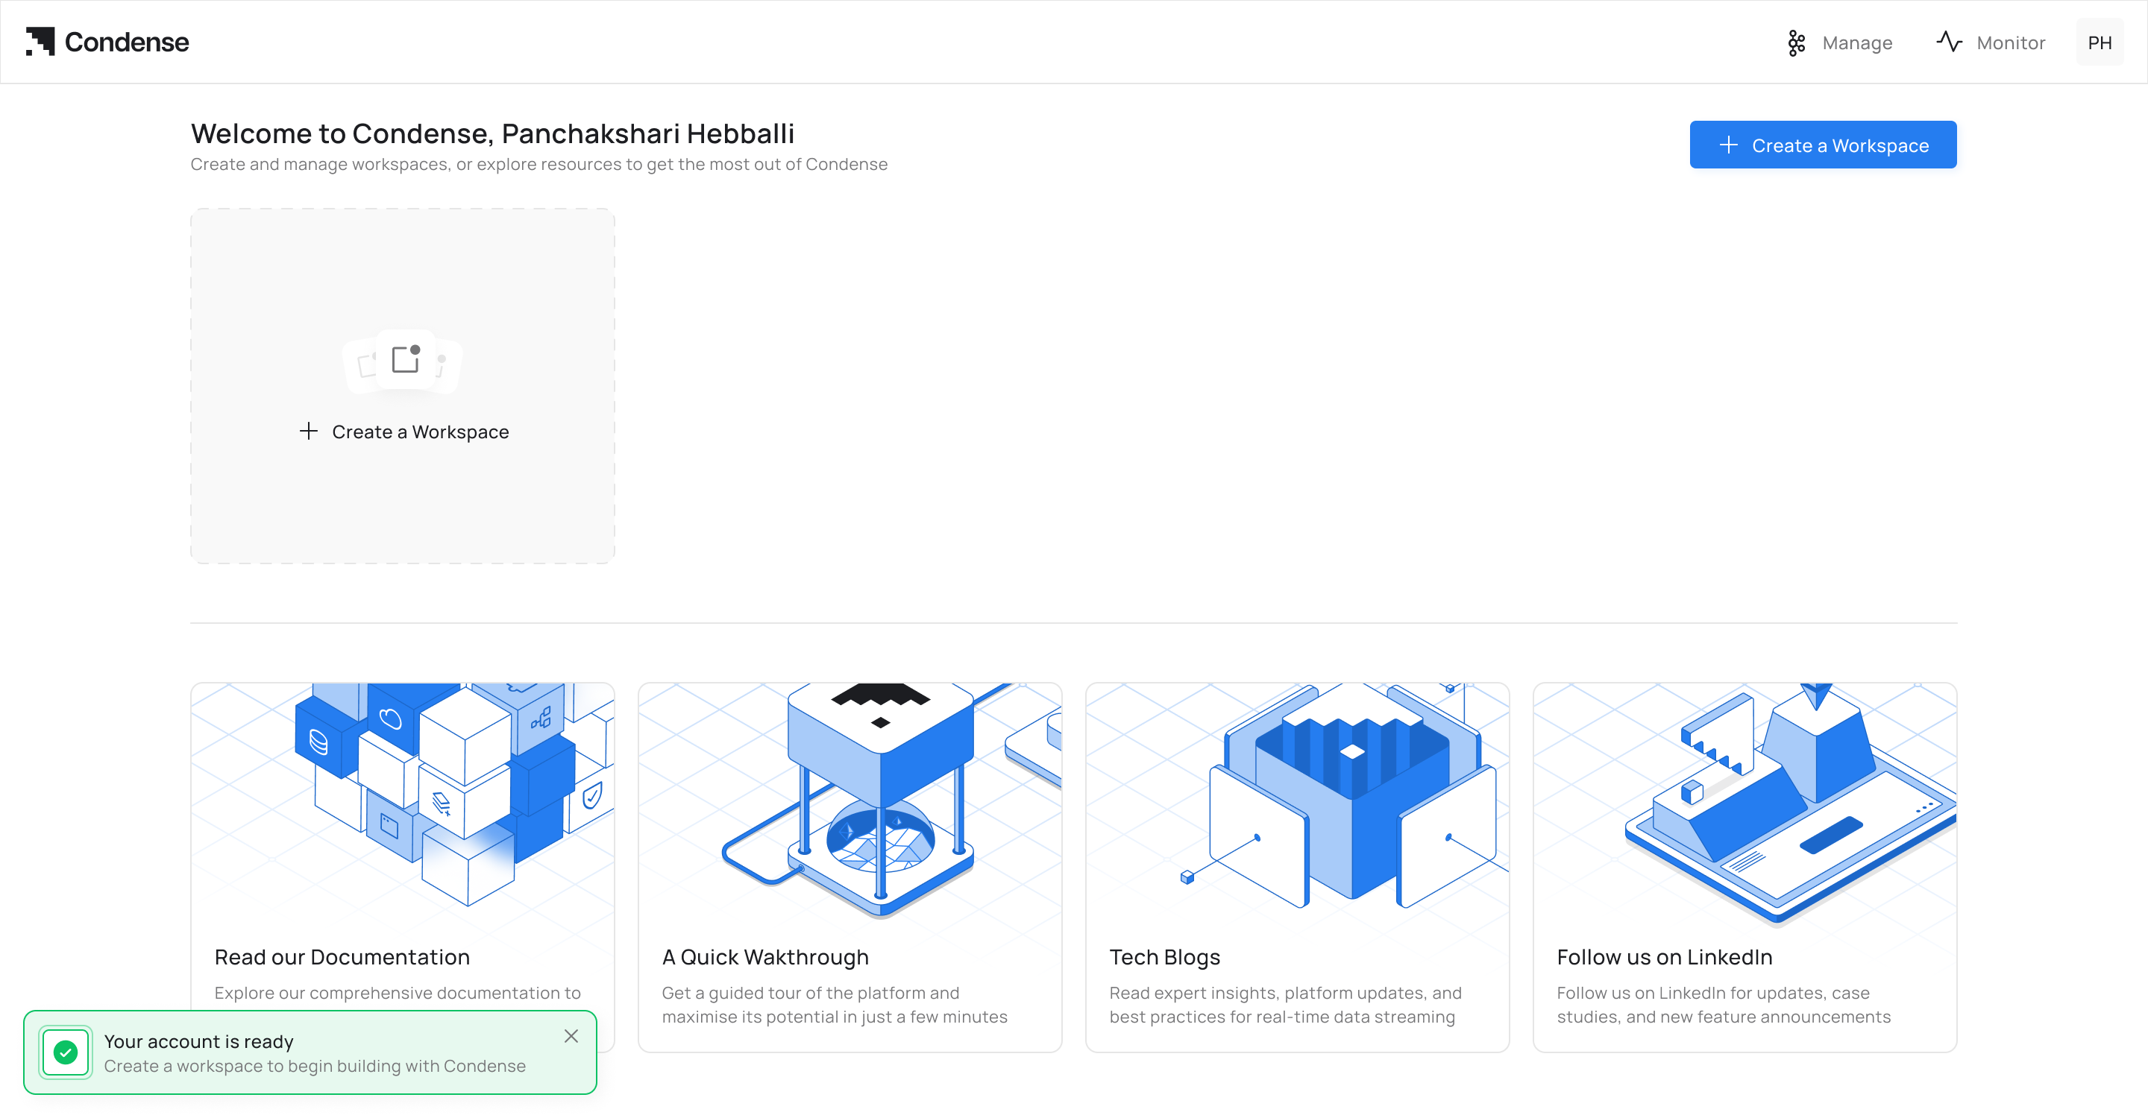
Task: Open Follow us on LinkedIn card title
Action: (1663, 957)
